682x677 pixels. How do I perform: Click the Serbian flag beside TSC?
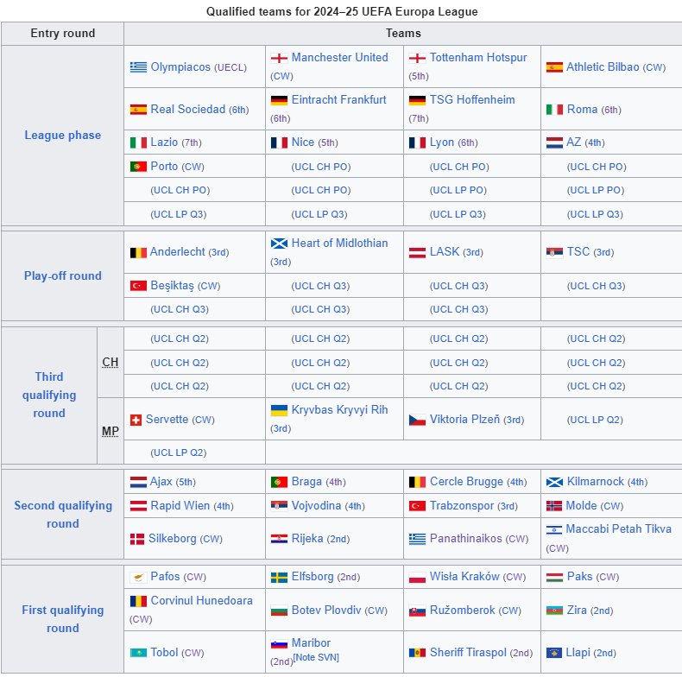(554, 252)
